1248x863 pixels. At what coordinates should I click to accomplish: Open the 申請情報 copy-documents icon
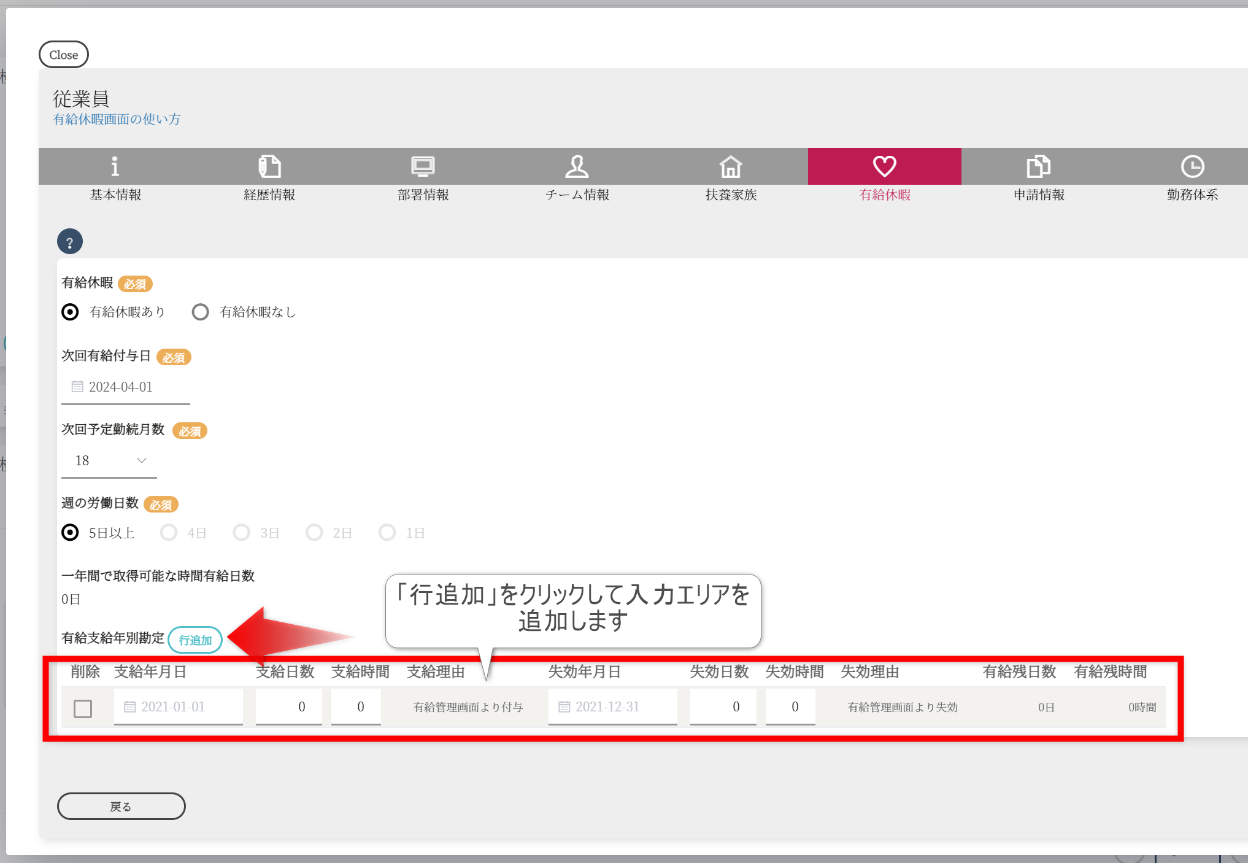pyautogui.click(x=1039, y=166)
